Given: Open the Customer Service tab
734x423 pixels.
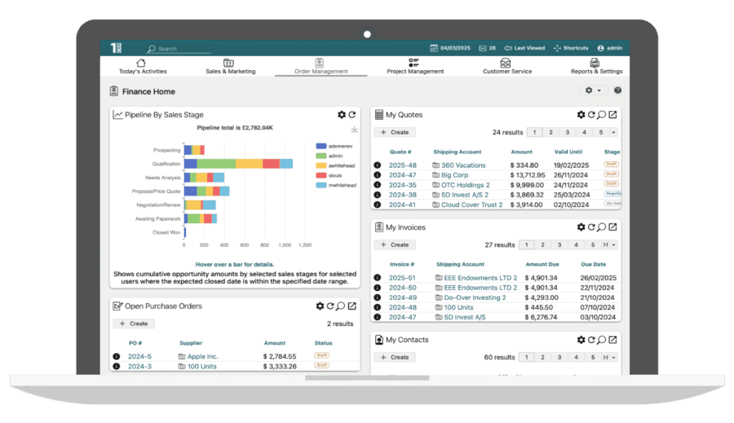Looking at the screenshot, I should click(x=507, y=66).
